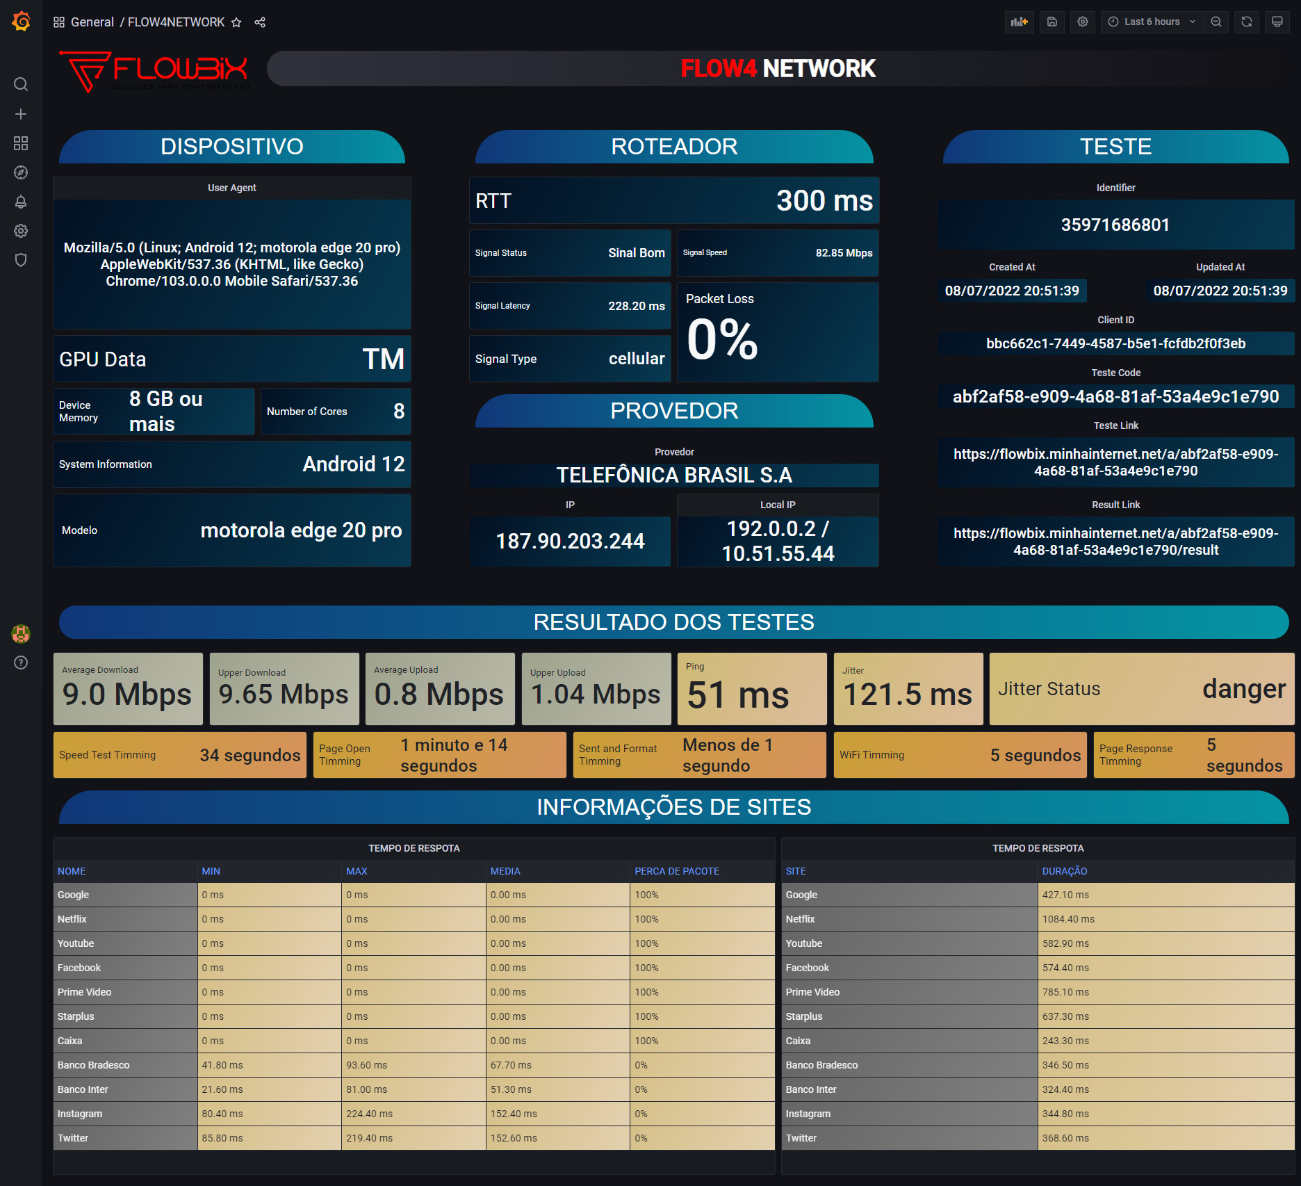Click the User Agent panel title
1301x1186 pixels.
tap(232, 188)
